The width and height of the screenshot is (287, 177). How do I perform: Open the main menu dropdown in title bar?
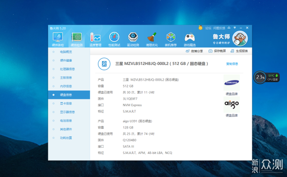click(x=235, y=28)
